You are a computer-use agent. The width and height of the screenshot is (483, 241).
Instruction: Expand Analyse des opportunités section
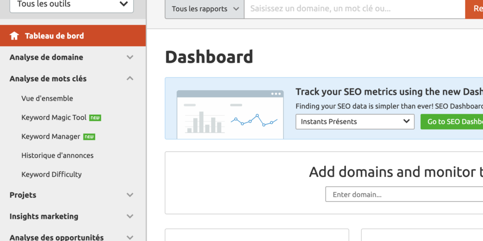click(x=129, y=237)
